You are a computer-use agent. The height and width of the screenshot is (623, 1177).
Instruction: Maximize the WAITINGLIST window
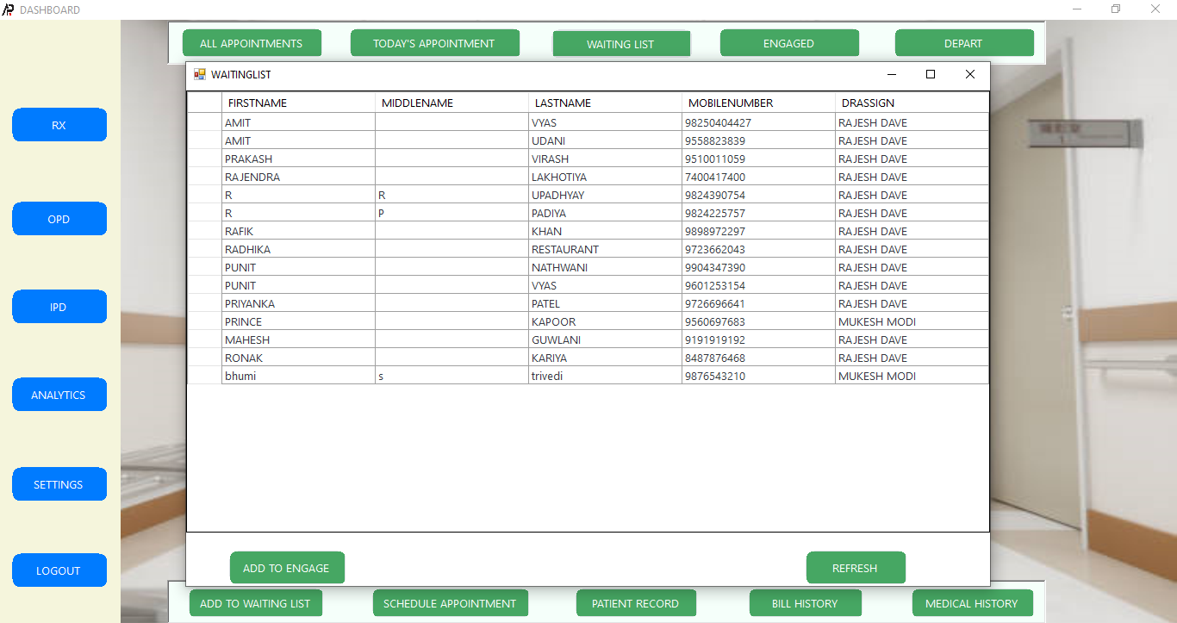931,75
